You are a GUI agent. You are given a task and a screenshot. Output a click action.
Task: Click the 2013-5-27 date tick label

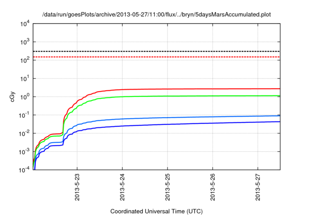[258, 187]
